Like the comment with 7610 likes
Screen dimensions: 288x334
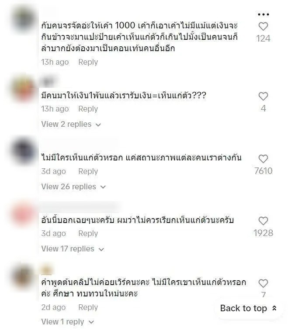click(x=264, y=159)
